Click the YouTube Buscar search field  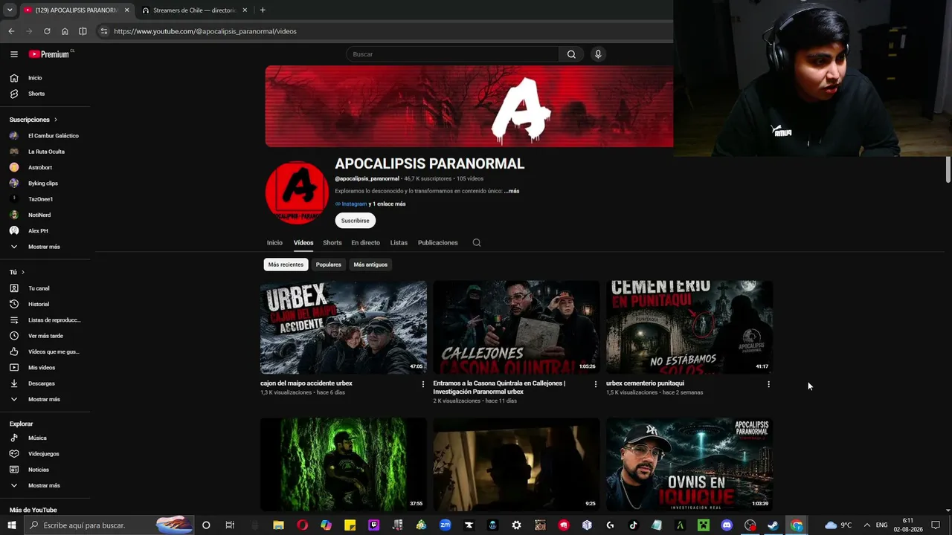click(x=452, y=54)
